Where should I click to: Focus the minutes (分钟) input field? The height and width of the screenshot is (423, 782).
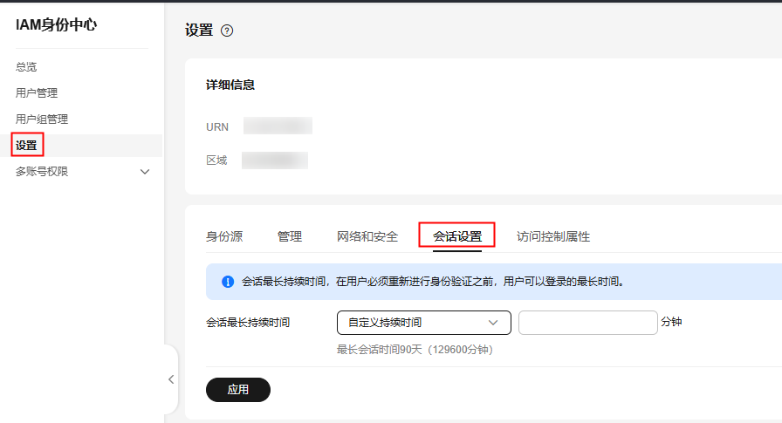[587, 323]
